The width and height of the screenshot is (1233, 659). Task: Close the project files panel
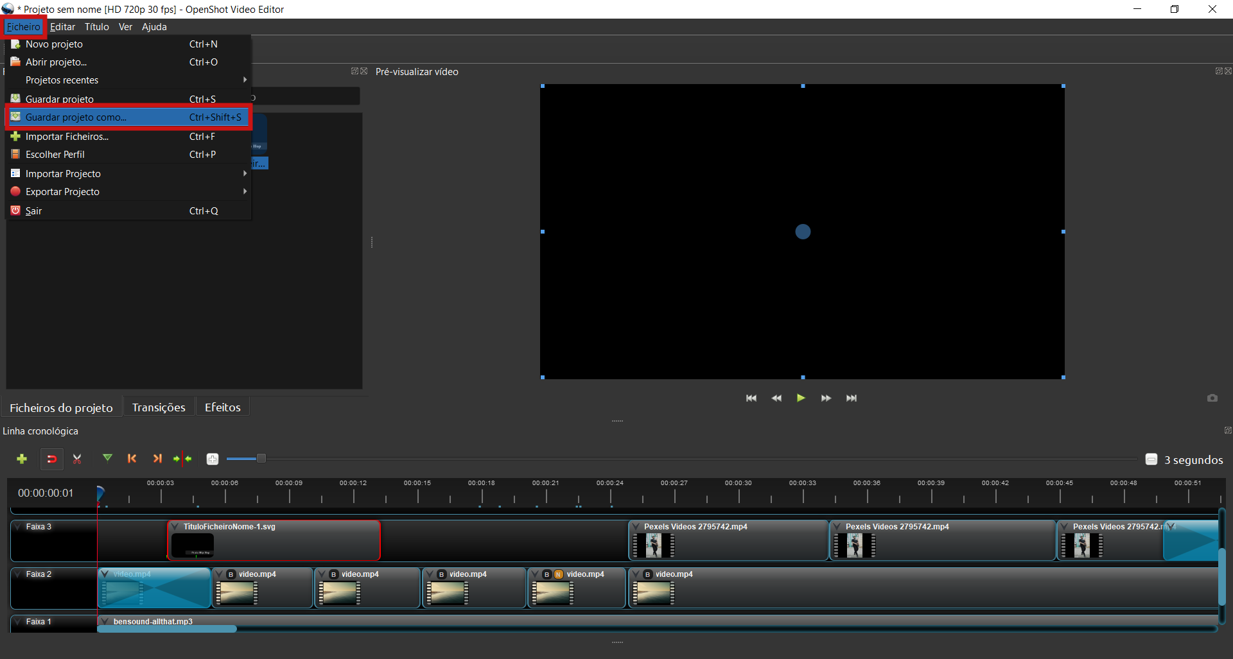coord(363,71)
